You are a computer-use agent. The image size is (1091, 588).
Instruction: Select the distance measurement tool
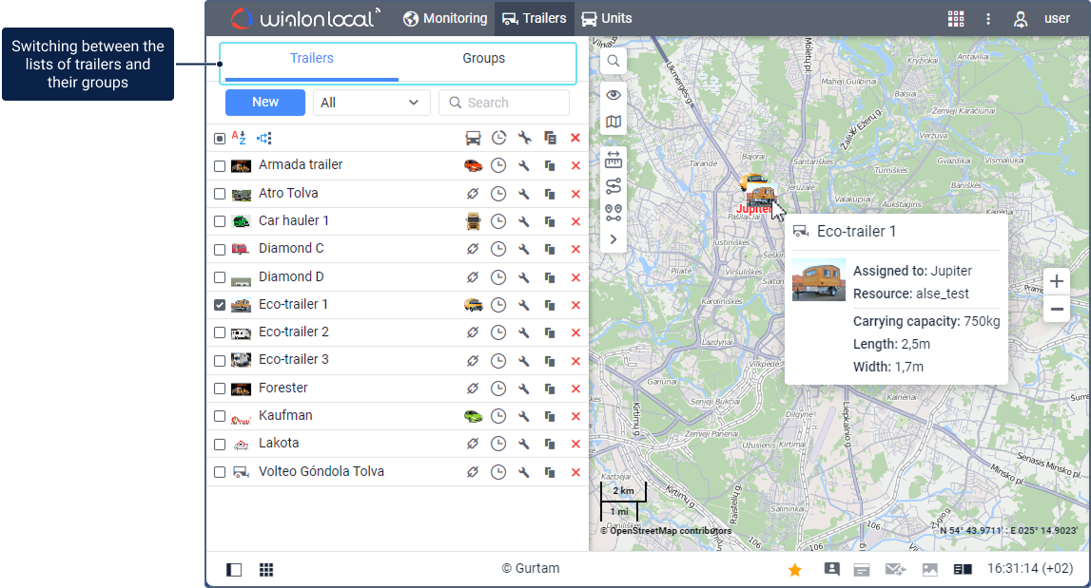point(613,161)
